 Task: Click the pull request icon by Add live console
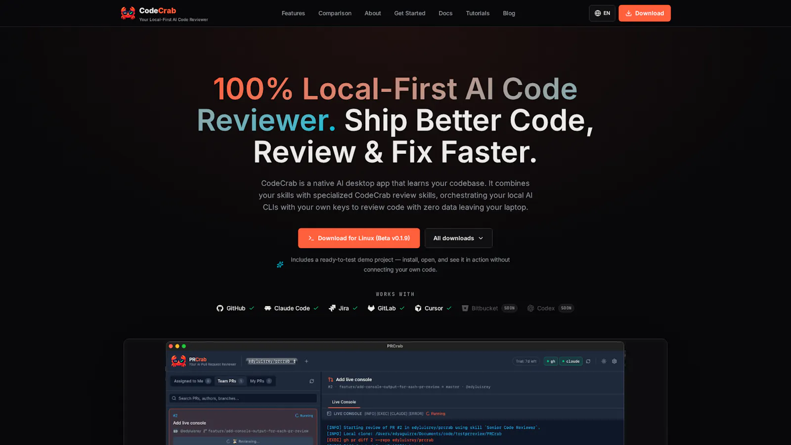[331, 380]
